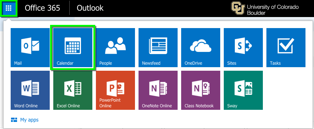This screenshot has height=129, width=314.
Task: Open the Class Notebook tile
Action: tap(201, 90)
